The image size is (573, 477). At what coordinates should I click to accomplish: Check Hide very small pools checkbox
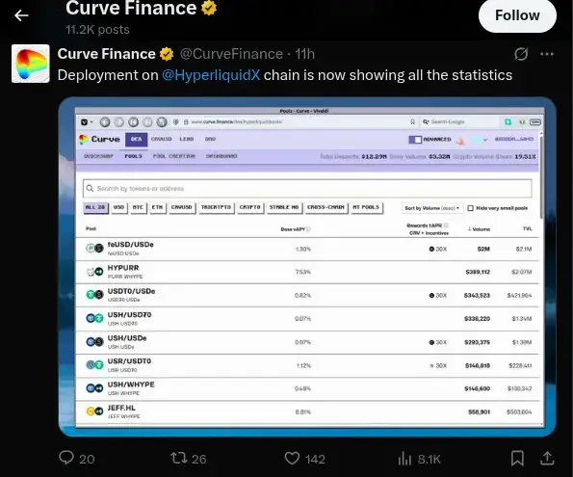point(471,208)
